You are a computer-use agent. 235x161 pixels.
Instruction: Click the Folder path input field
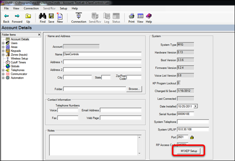[x=94, y=89]
